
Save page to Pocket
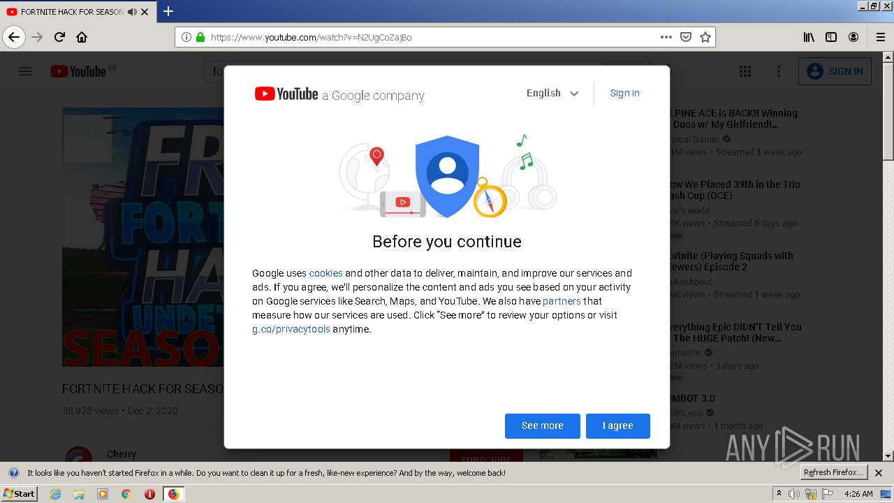coord(686,37)
